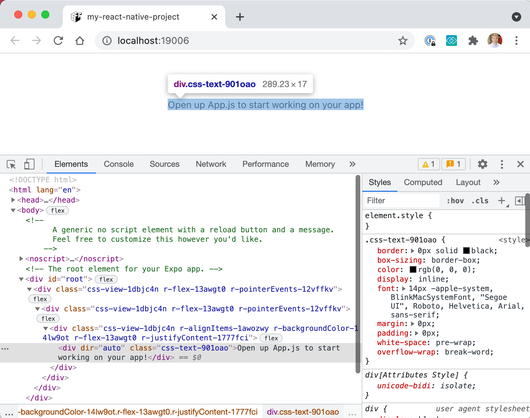Image resolution: width=530 pixels, height=418 pixels.
Task: Click the browser back arrow
Action: (15, 41)
